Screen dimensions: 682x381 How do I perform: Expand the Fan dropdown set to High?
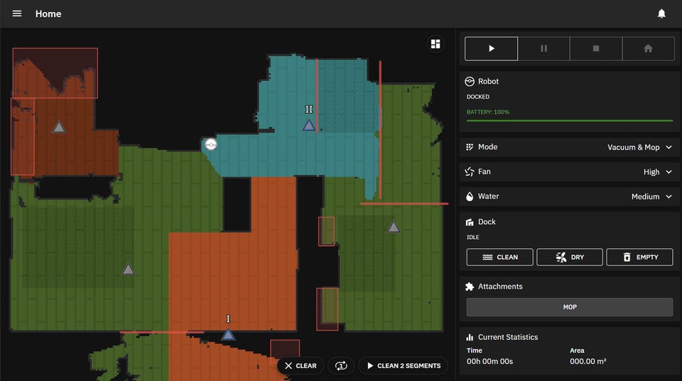569,172
